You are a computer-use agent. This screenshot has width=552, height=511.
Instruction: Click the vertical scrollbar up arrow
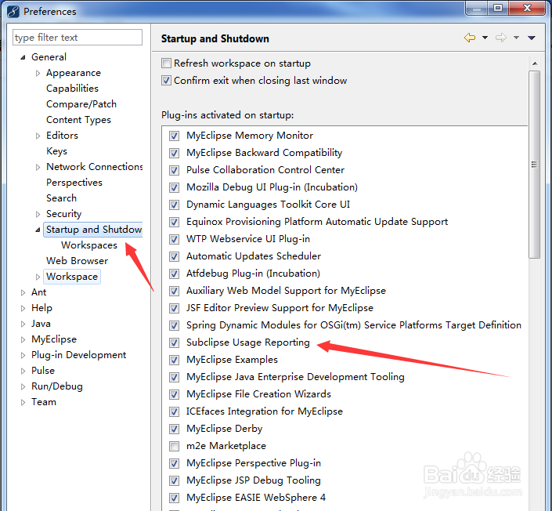click(535, 63)
